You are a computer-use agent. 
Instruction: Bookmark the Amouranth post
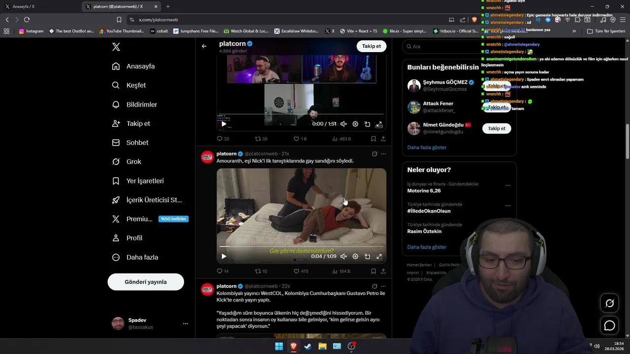pyautogui.click(x=374, y=271)
